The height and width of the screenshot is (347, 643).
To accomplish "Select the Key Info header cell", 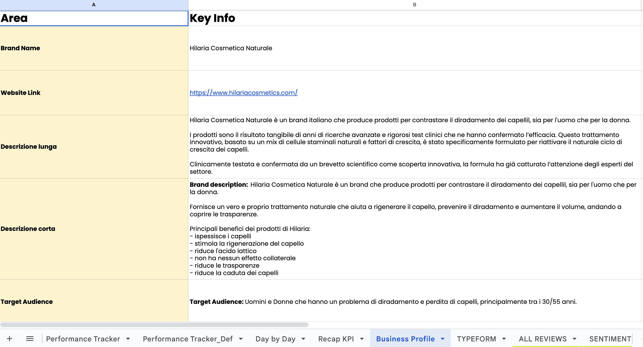I will pyautogui.click(x=415, y=18).
